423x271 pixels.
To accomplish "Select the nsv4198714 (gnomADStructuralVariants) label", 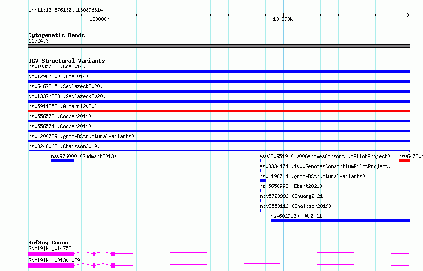I will pyautogui.click(x=312, y=176).
